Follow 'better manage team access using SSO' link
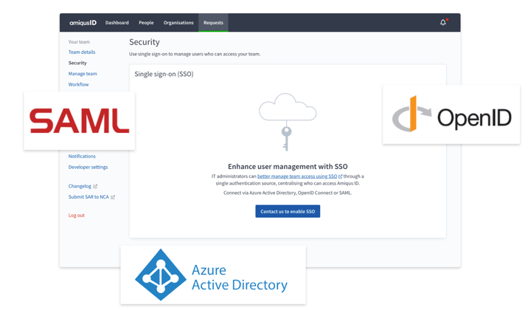The width and height of the screenshot is (531, 310). tap(297, 176)
